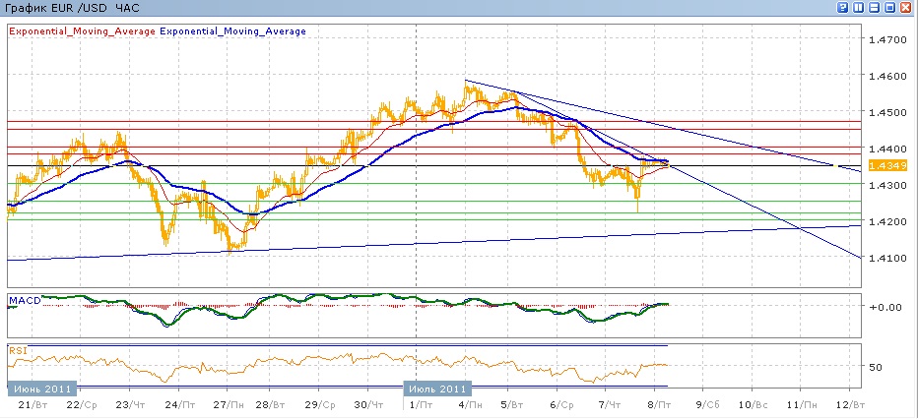Image resolution: width=918 pixels, height=419 pixels.
Task: Click the MACD indicator label
Action: coord(25,300)
